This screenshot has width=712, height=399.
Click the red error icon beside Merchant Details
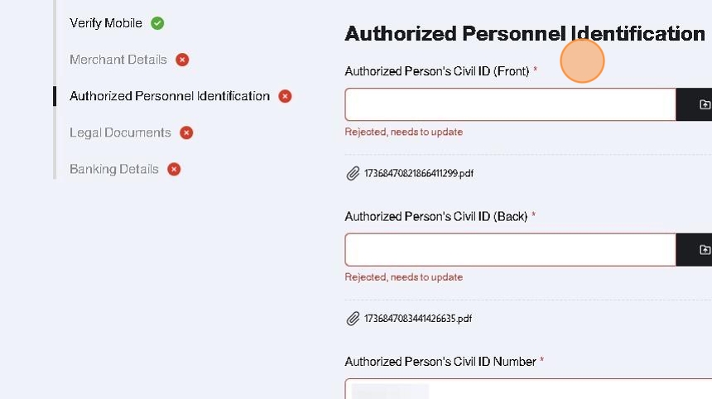pos(182,60)
